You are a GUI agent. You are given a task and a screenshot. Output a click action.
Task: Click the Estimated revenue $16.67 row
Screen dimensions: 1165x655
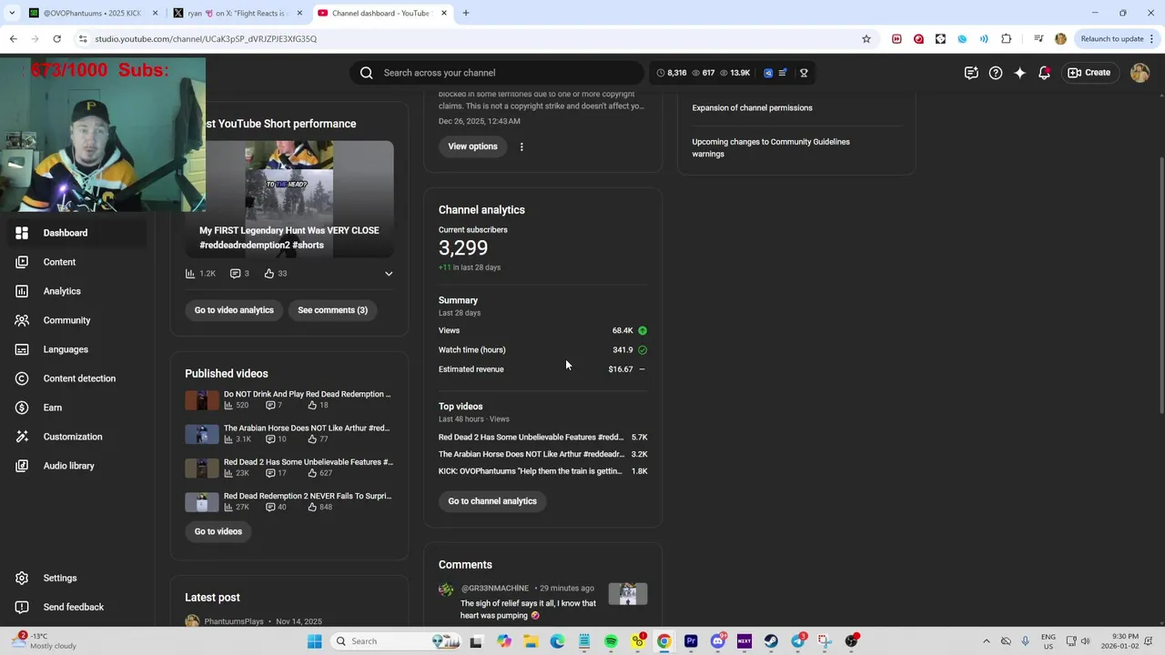pos(542,369)
